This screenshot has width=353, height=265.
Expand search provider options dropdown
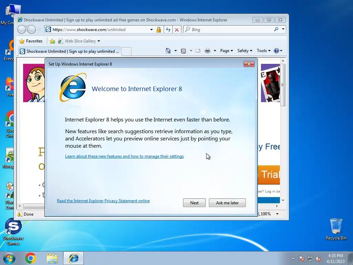click(x=283, y=29)
